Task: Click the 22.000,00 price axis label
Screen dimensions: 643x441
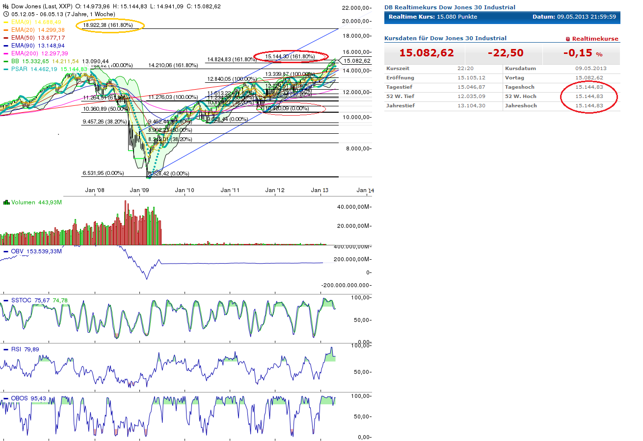Action: point(356,8)
